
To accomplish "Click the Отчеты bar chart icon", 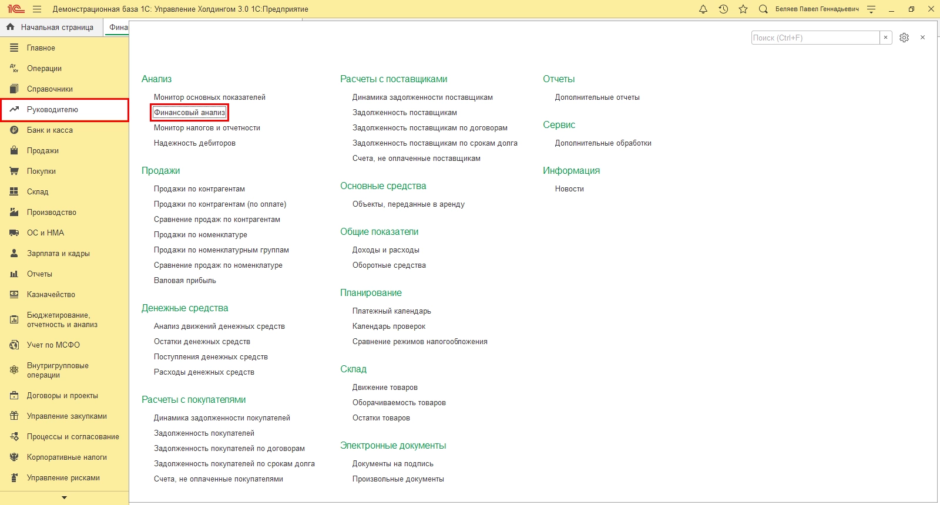I will (14, 274).
